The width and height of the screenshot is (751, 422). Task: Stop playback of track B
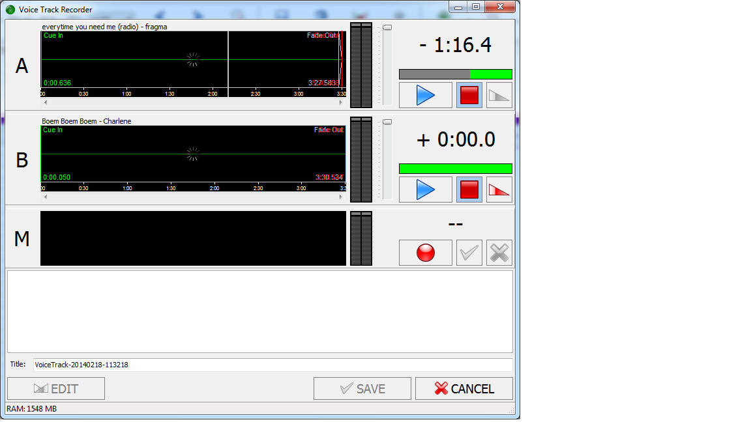(x=469, y=189)
